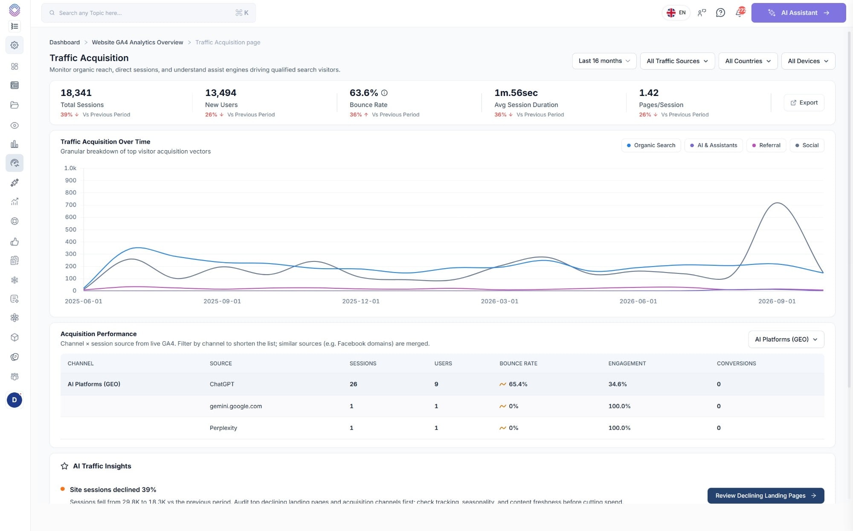Viewport: 853px width, 531px height.
Task: Sort by the SESSIONS column header
Action: [x=363, y=363]
